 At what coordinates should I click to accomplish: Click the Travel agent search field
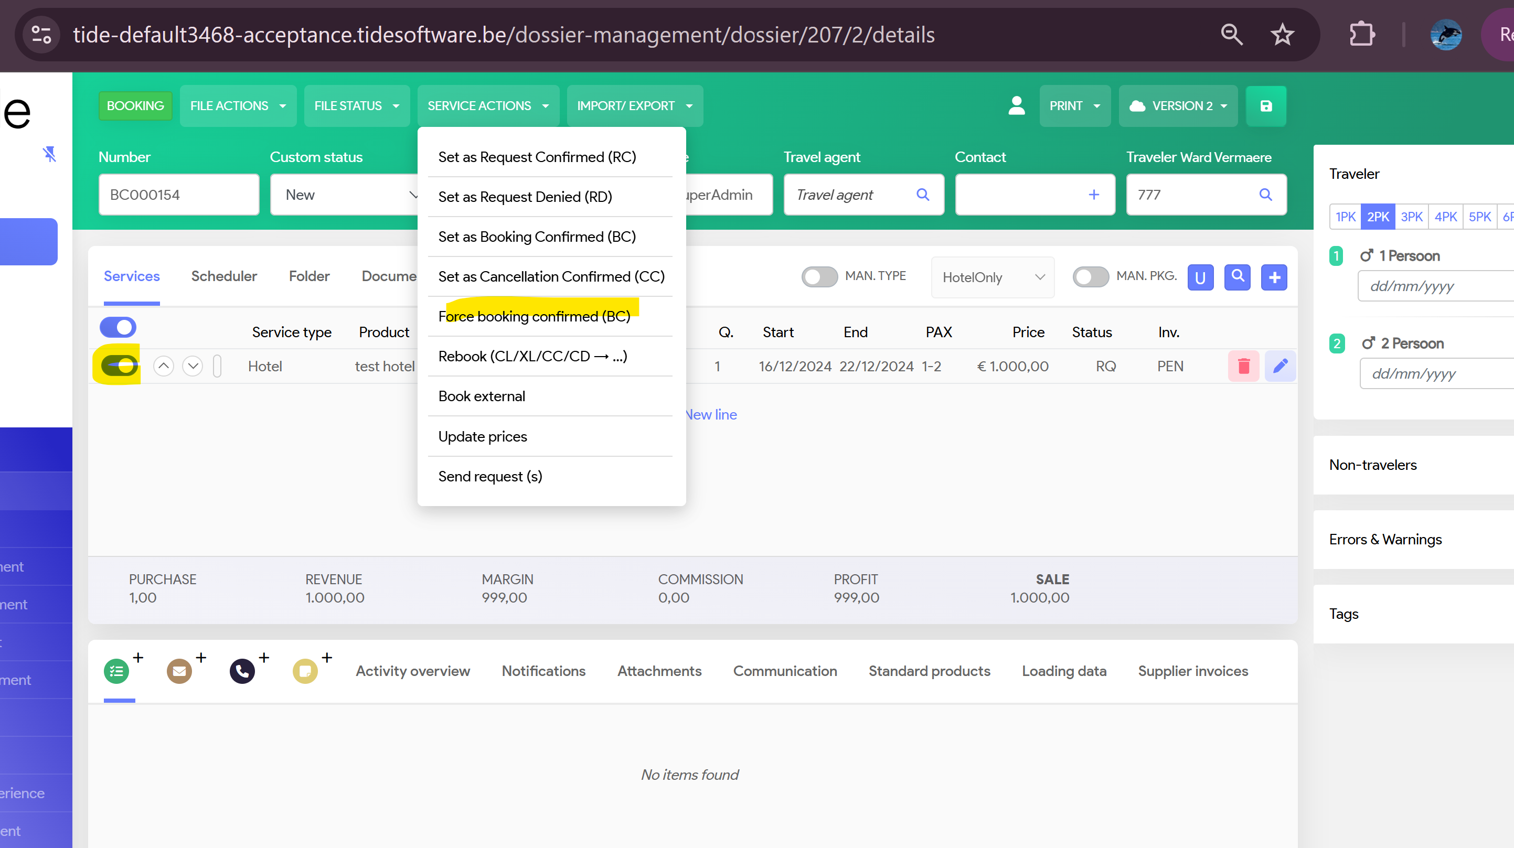[852, 195]
